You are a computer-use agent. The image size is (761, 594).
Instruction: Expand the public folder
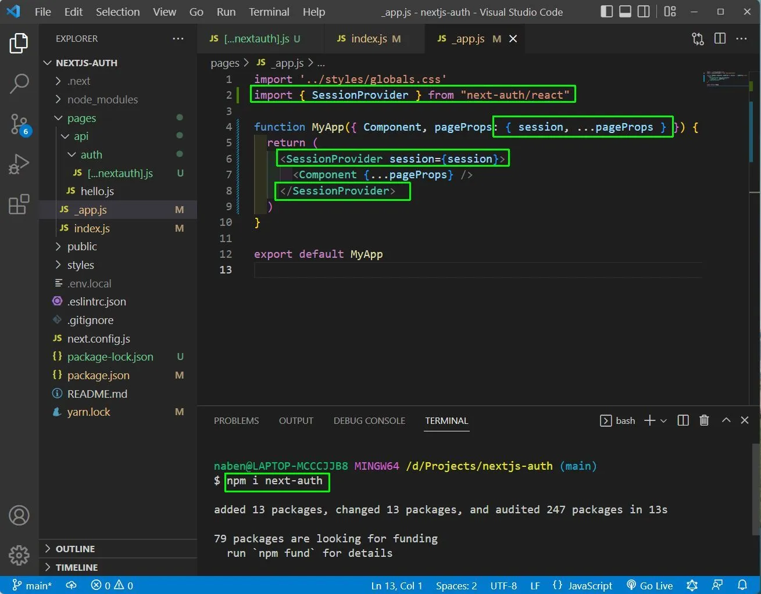coord(118,246)
